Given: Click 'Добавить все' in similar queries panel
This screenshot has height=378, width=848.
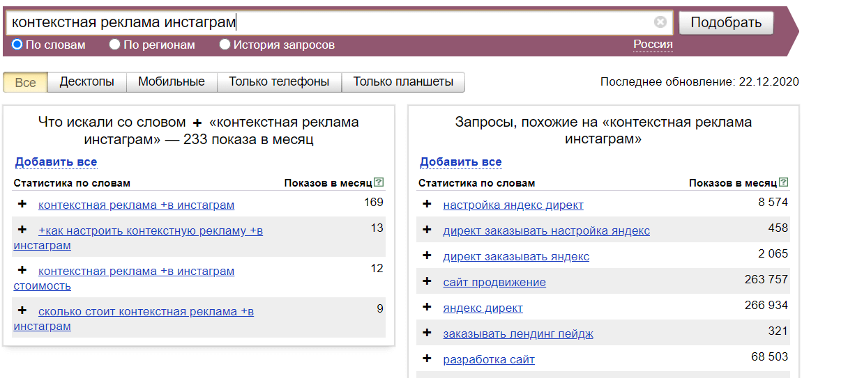Looking at the screenshot, I should point(461,162).
